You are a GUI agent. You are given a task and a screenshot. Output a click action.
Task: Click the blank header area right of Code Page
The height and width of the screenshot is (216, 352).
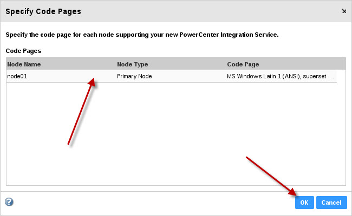pyautogui.click(x=302, y=64)
